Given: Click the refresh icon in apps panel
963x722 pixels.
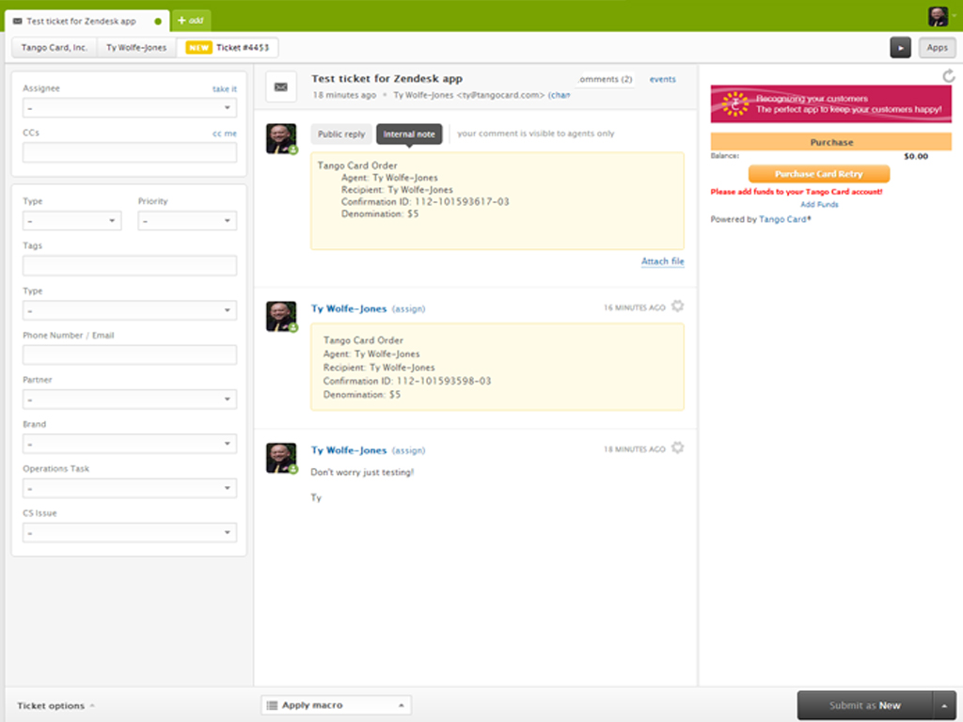Looking at the screenshot, I should (x=948, y=76).
